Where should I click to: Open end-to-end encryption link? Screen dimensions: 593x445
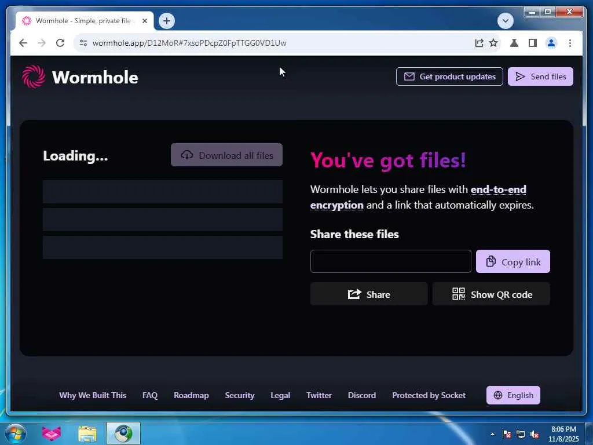499,189
